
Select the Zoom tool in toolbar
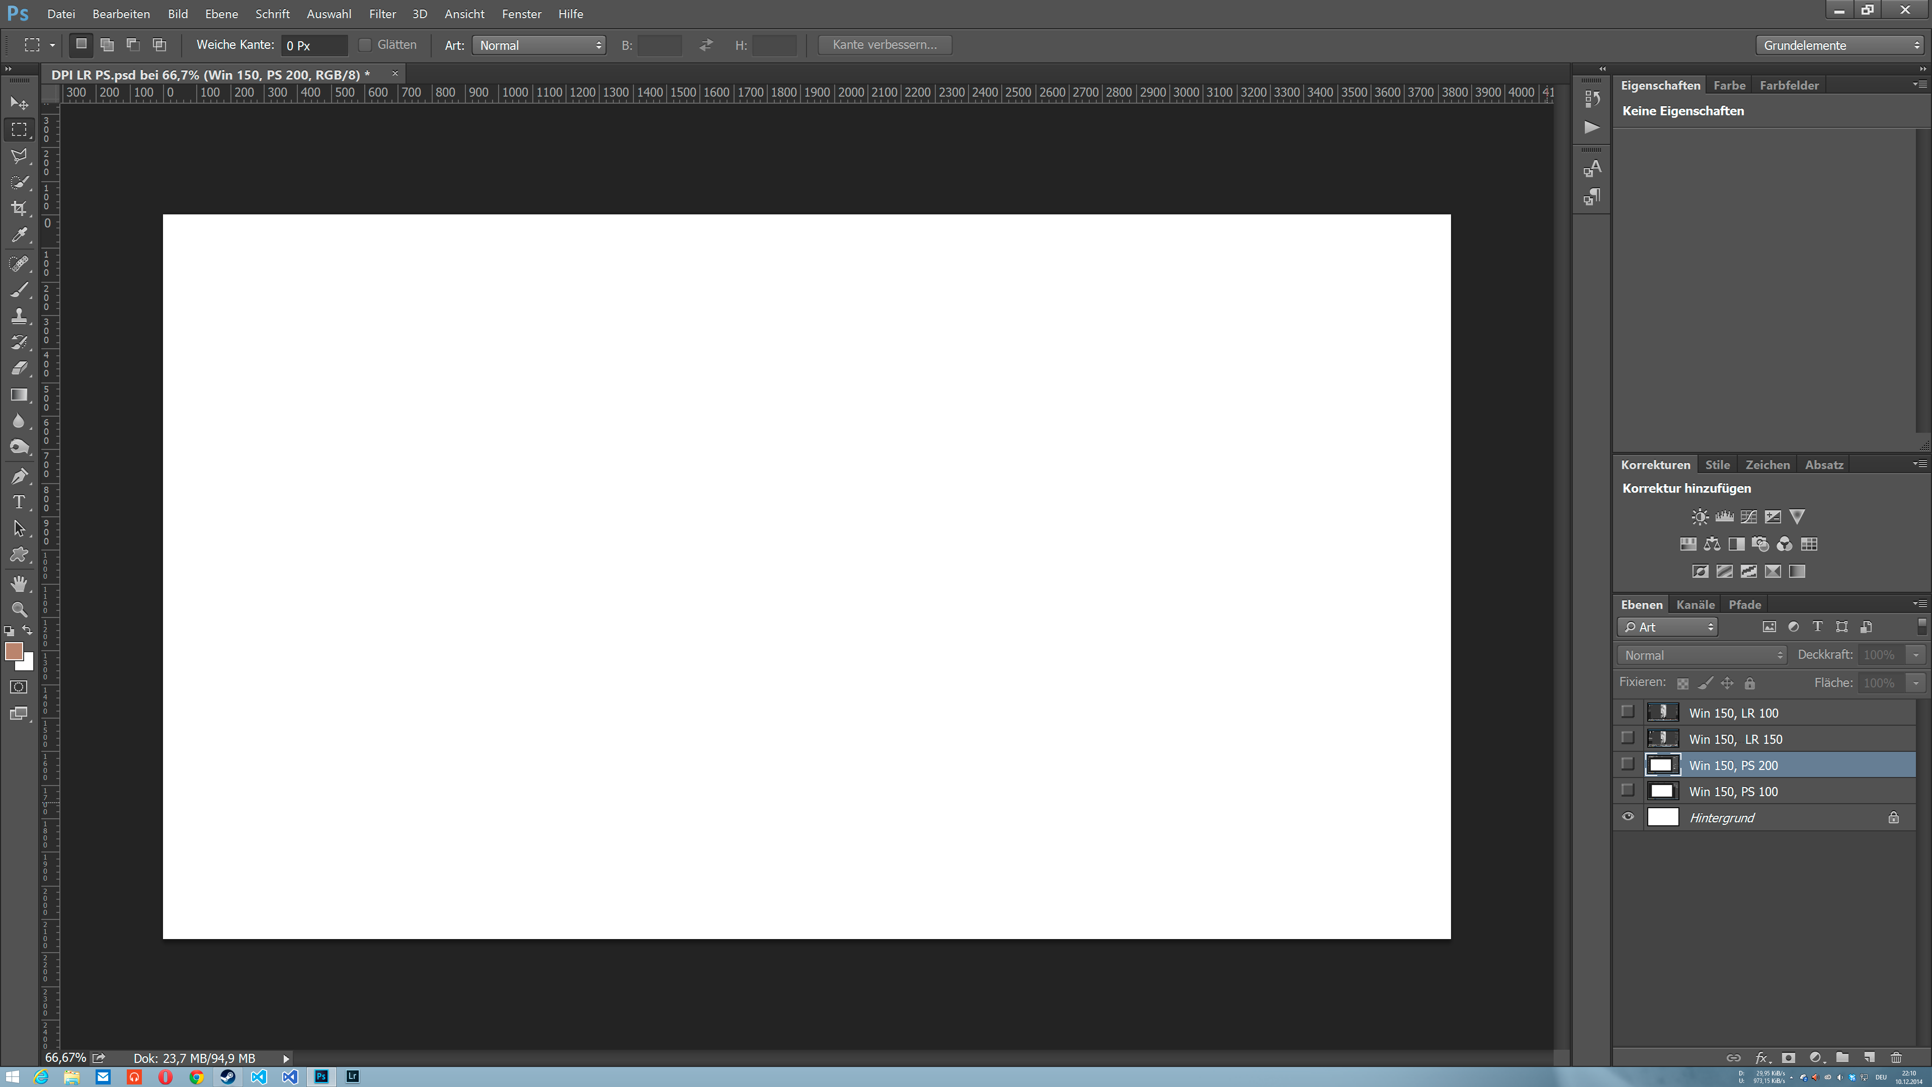pos(19,609)
